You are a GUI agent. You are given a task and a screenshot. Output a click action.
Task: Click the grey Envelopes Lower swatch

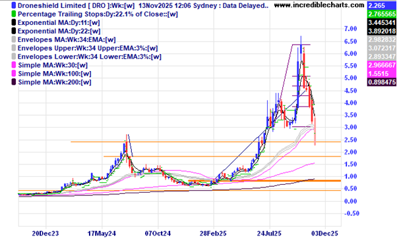click(14, 57)
